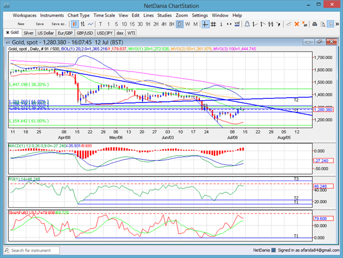Switch to the dax tab
This screenshot has width=343, height=258.
click(x=120, y=33)
